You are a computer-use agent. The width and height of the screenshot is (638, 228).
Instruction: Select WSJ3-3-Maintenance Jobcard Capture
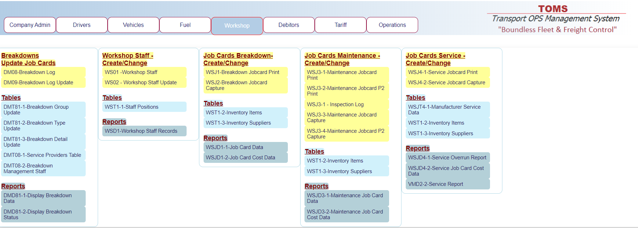tap(342, 118)
